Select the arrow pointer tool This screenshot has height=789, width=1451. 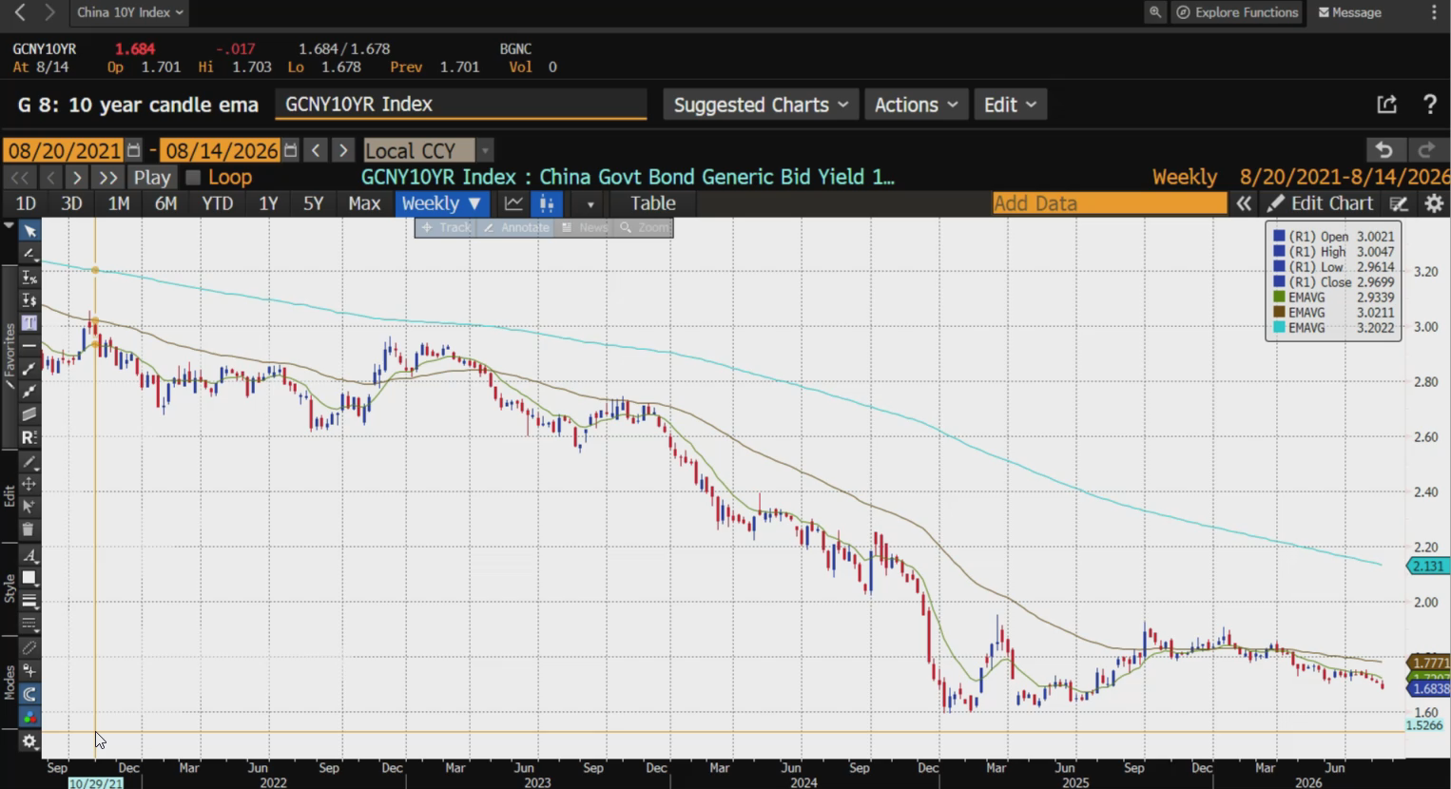tap(29, 231)
